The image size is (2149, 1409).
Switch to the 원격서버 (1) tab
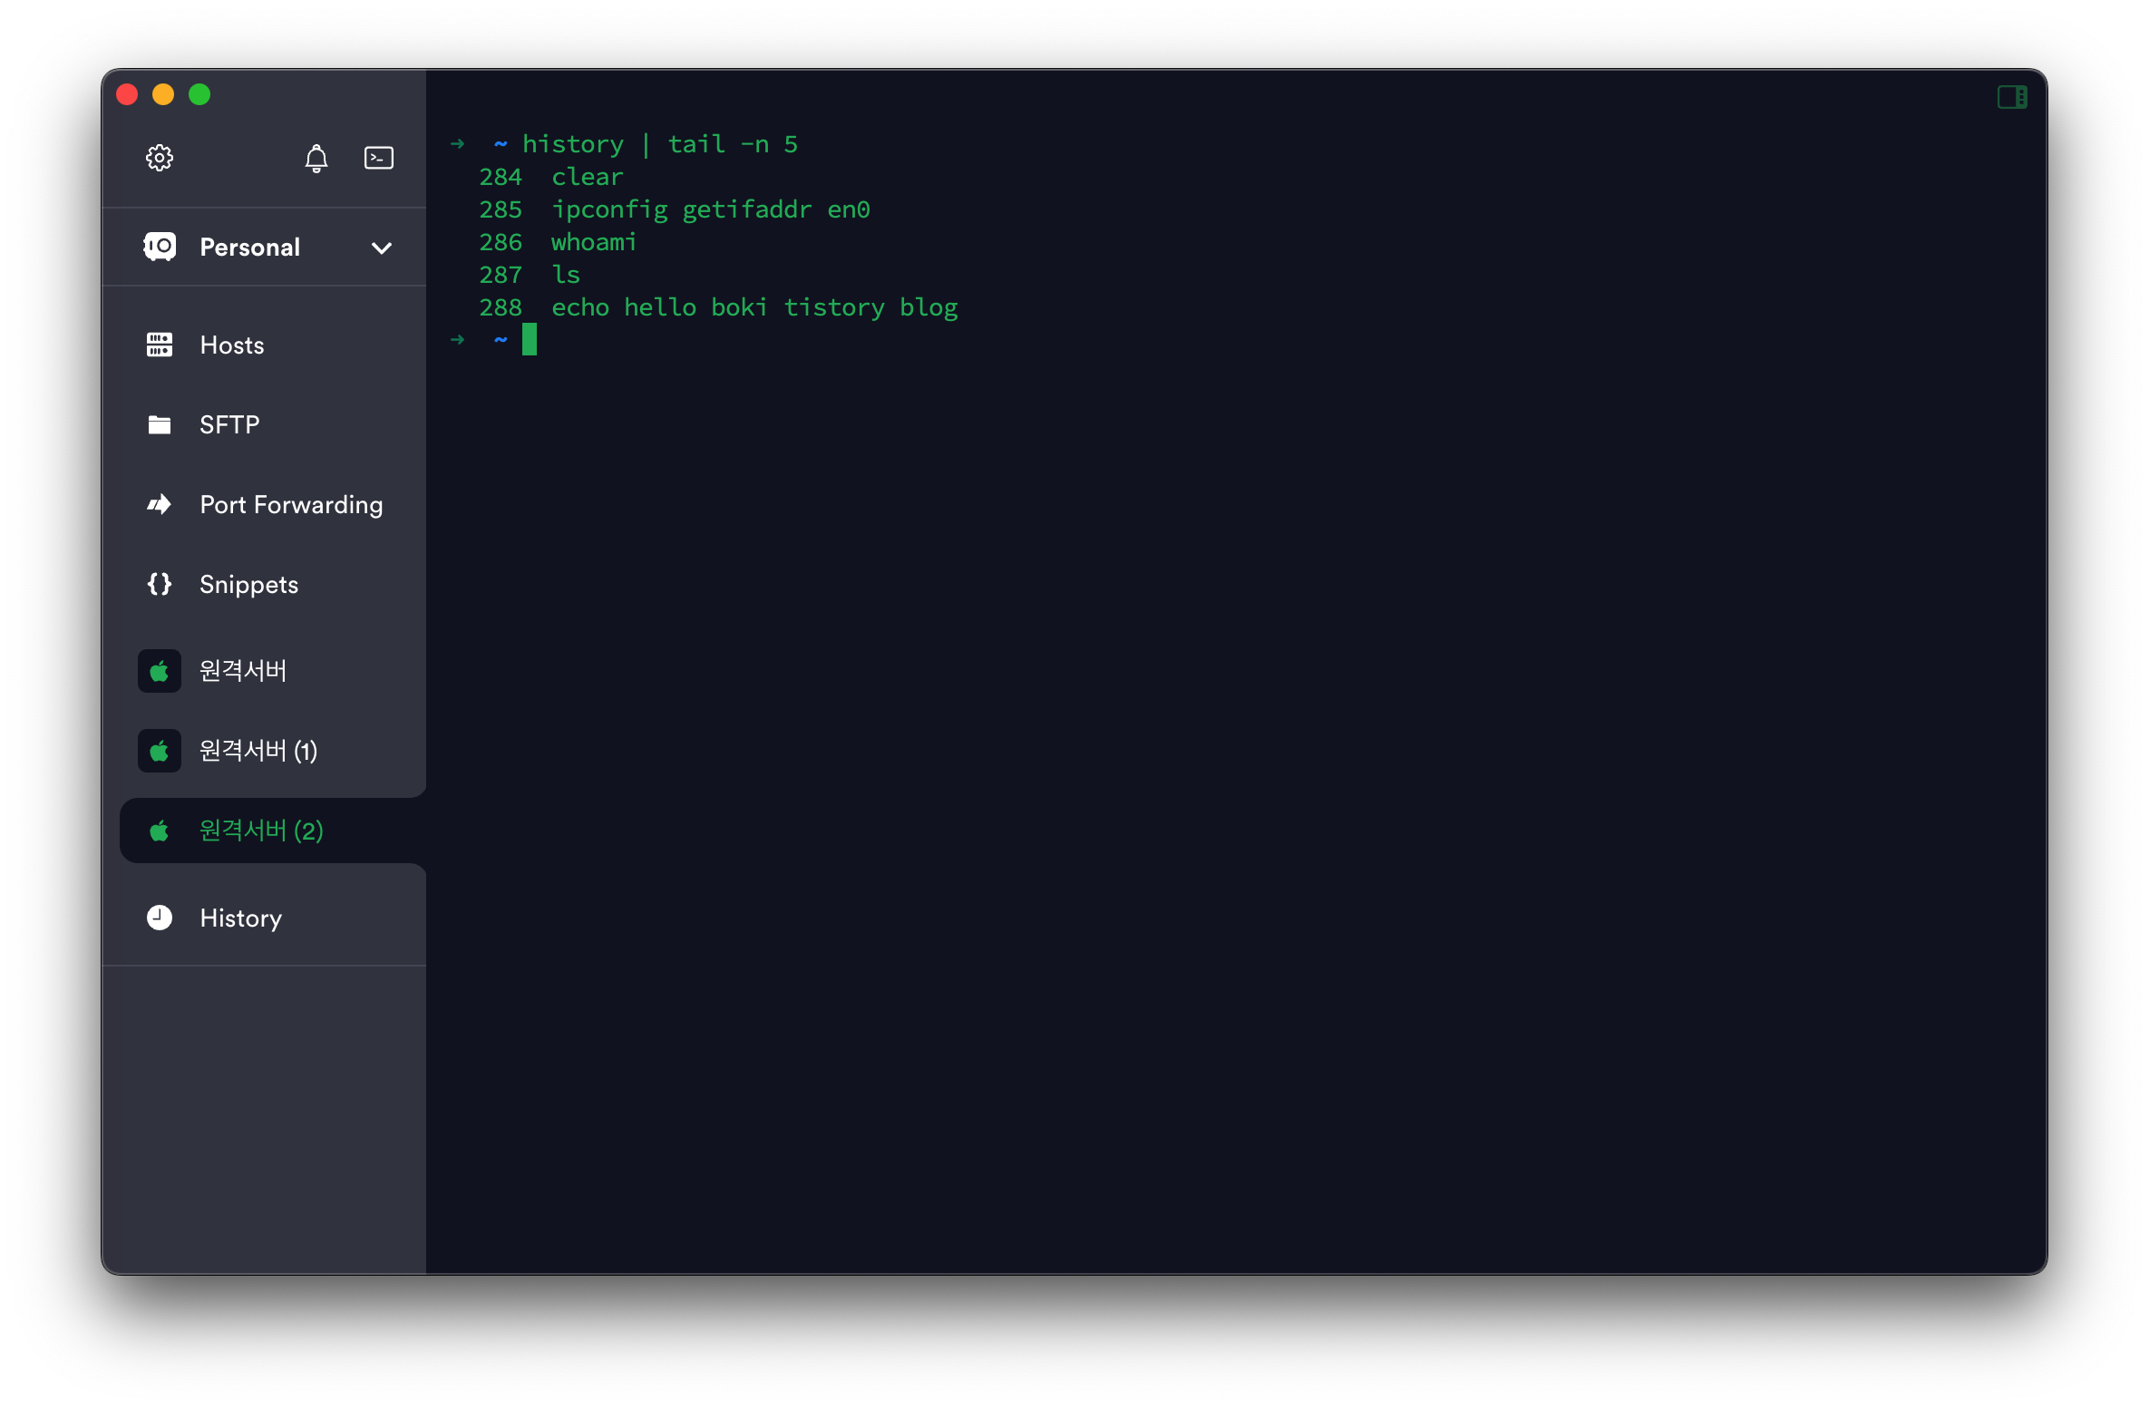coord(258,751)
